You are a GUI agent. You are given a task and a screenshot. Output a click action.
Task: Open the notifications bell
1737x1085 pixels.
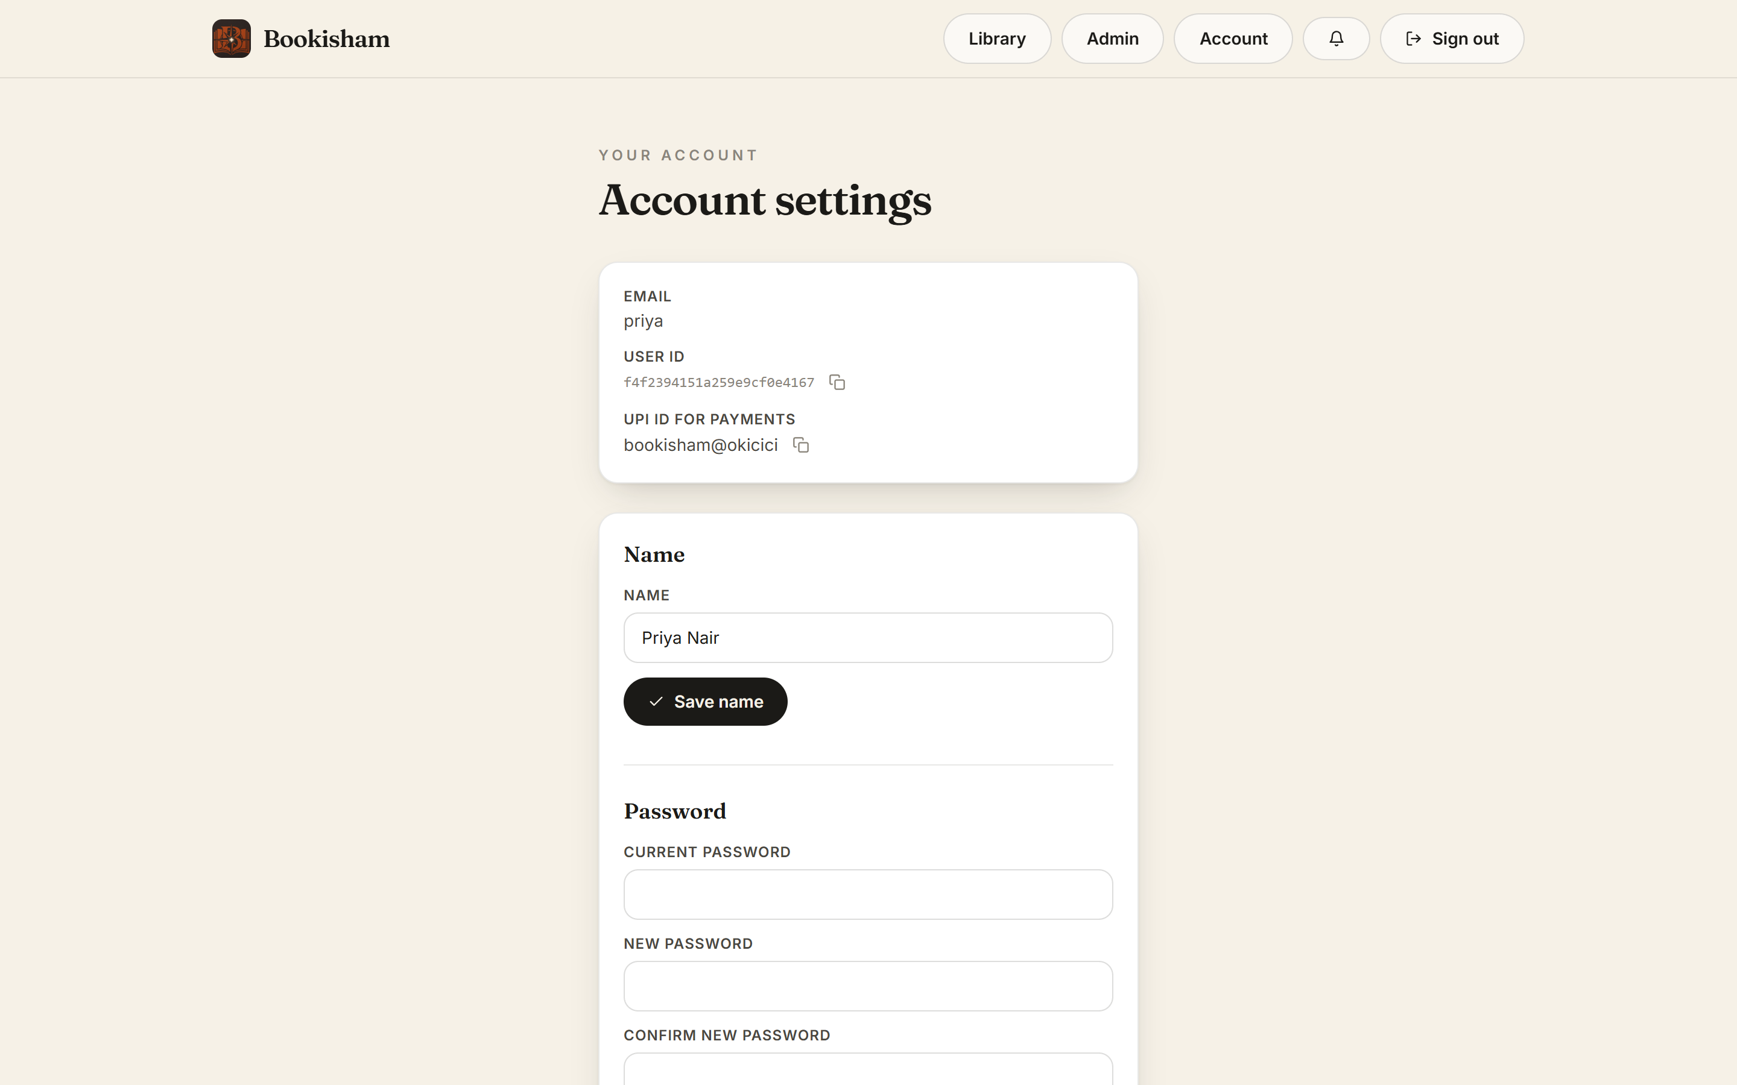pyautogui.click(x=1336, y=39)
